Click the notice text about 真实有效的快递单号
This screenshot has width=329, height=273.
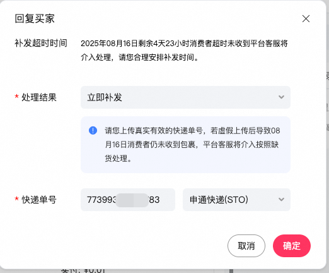click(192, 144)
